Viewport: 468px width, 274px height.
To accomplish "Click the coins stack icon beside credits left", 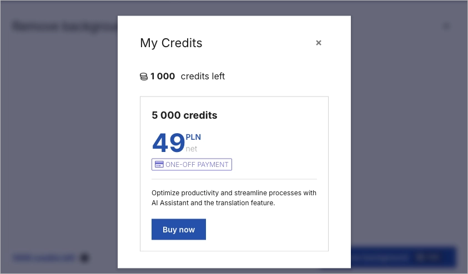I will [144, 77].
